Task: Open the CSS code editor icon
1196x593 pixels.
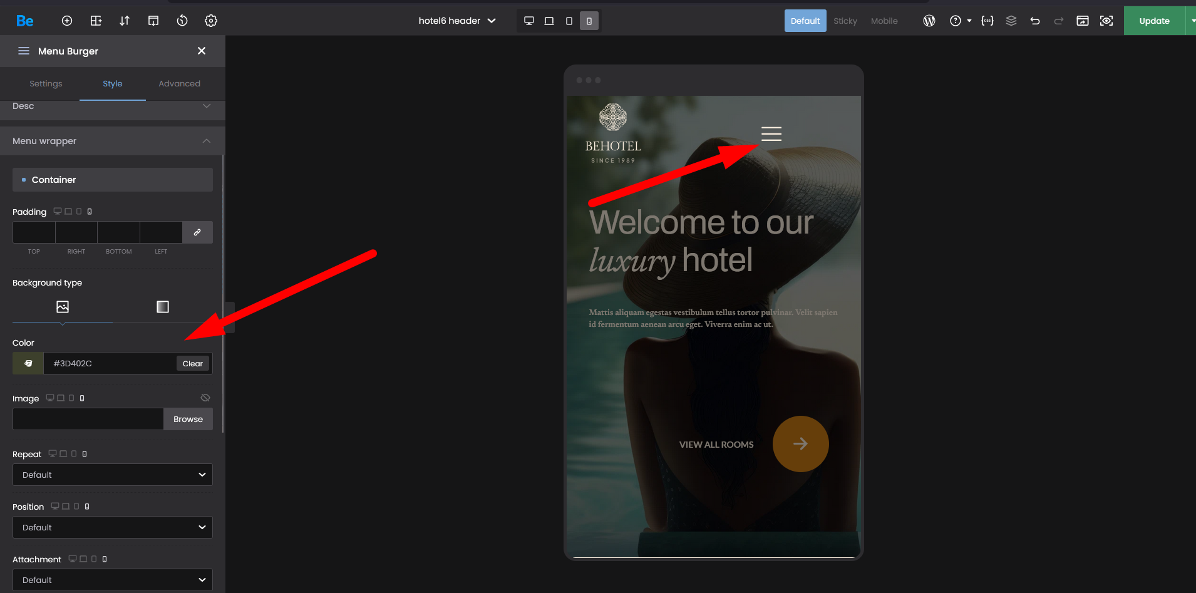Action: [987, 21]
